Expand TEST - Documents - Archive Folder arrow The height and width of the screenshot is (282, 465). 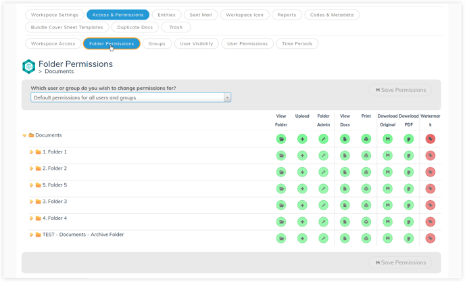[x=32, y=235]
